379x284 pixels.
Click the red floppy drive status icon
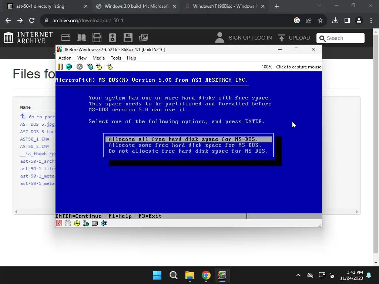(x=59, y=223)
